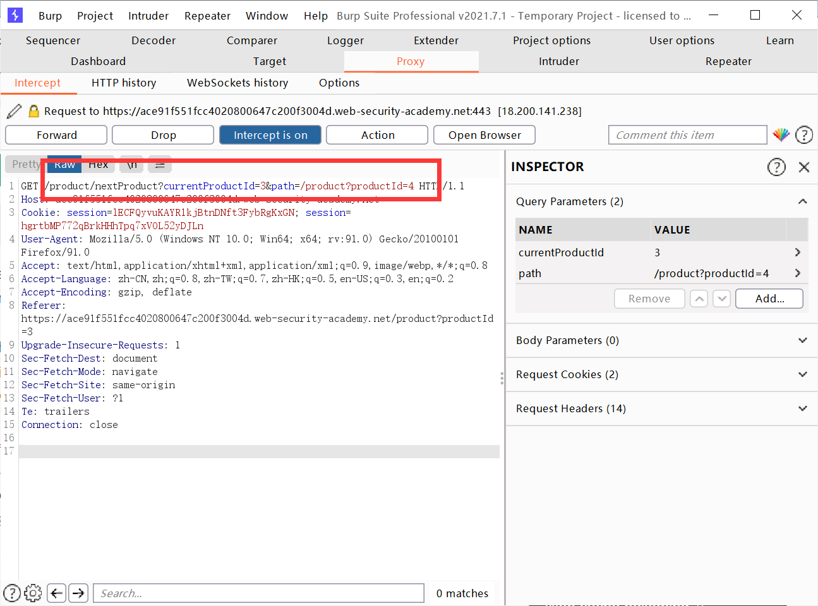Expand path parameter row chevron
The image size is (818, 606).
(x=798, y=273)
